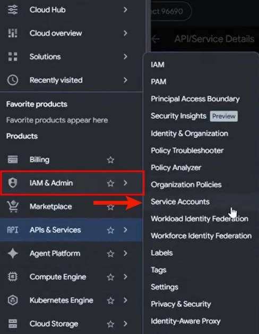Click the Cloud overview dashboard icon

[13, 33]
